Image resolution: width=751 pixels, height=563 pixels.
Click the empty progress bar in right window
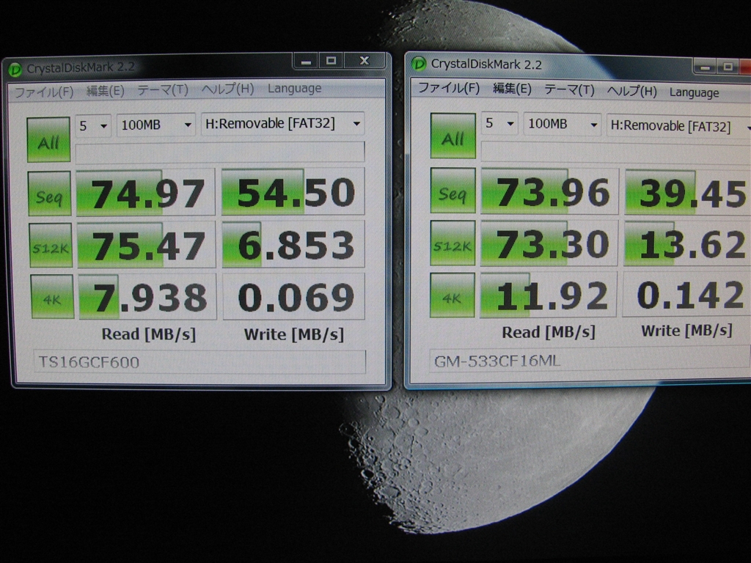(x=616, y=152)
